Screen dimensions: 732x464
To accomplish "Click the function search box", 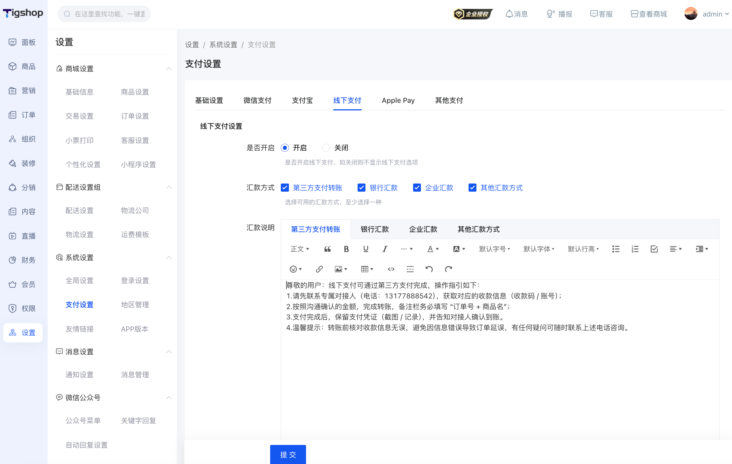I will pyautogui.click(x=104, y=14).
